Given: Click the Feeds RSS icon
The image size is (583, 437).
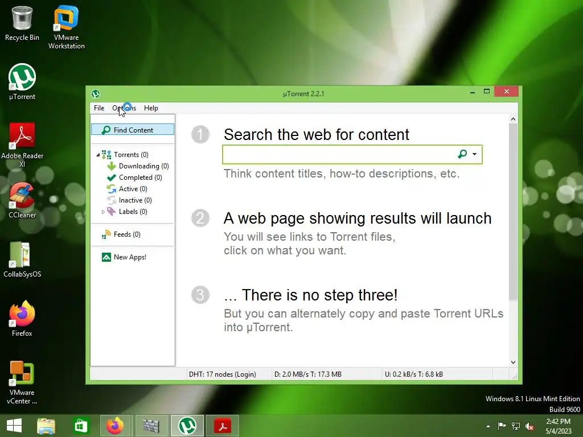Looking at the screenshot, I should point(106,234).
